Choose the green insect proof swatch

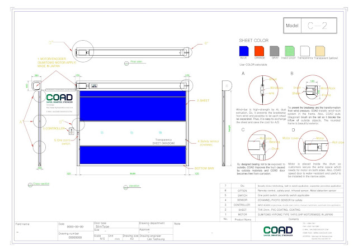290,51
